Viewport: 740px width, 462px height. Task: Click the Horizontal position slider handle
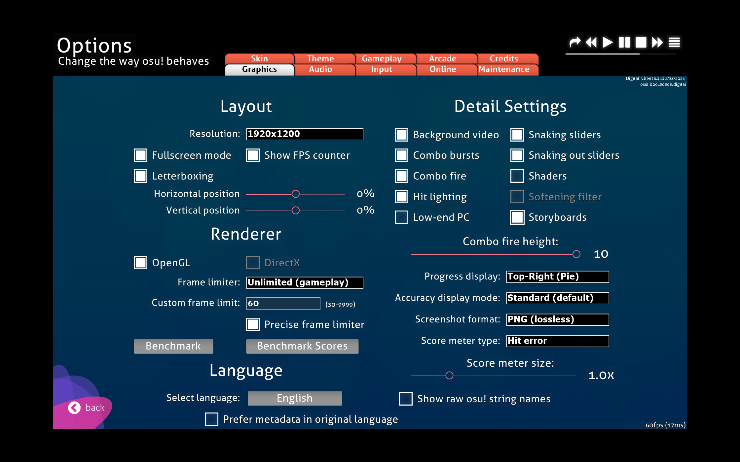[x=296, y=194]
